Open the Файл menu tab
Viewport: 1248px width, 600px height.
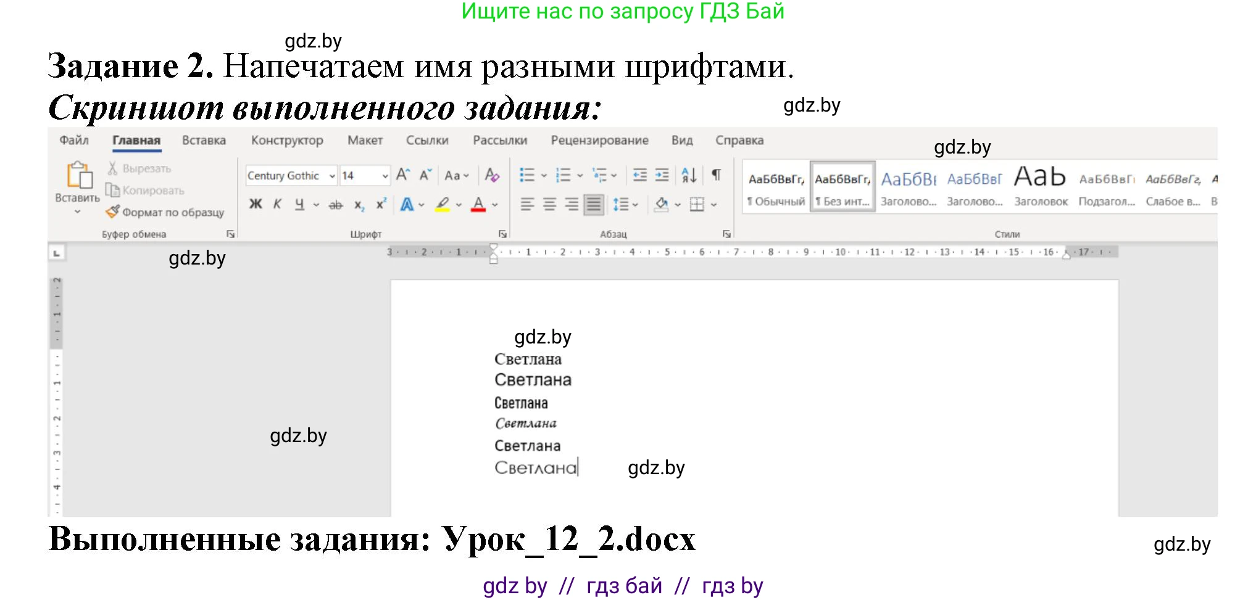[x=74, y=140]
